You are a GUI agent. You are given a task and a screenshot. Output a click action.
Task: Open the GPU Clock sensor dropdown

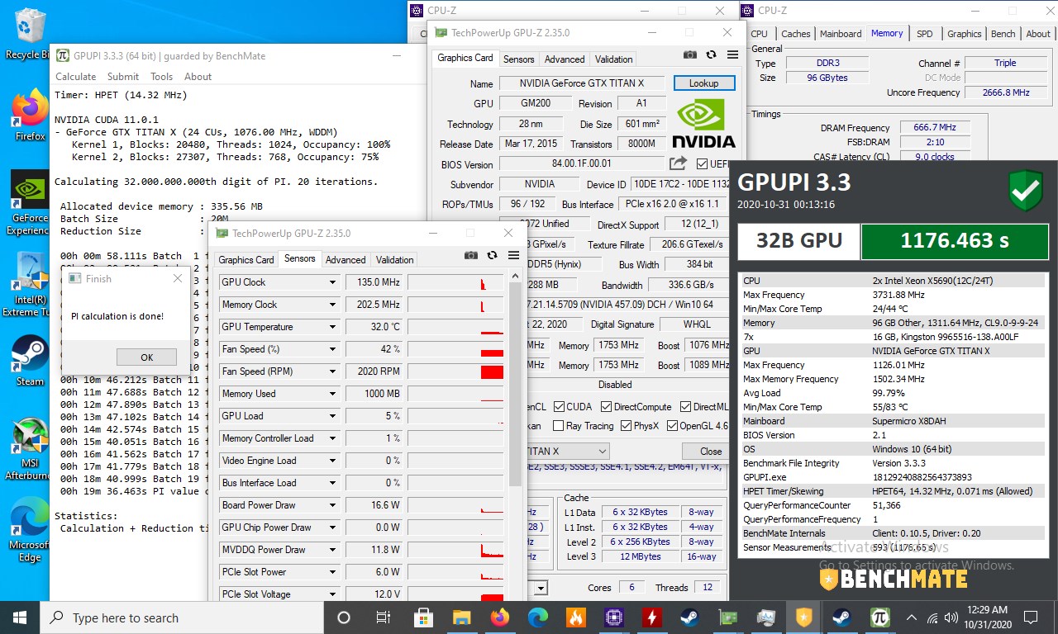pyautogui.click(x=333, y=282)
